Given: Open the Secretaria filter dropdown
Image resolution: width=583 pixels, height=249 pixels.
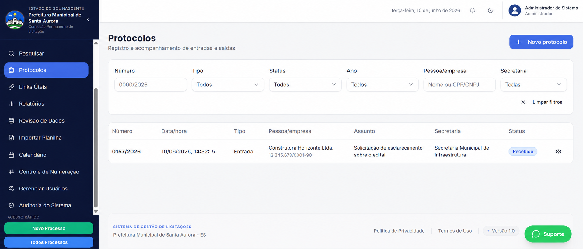Looking at the screenshot, I should click(533, 85).
